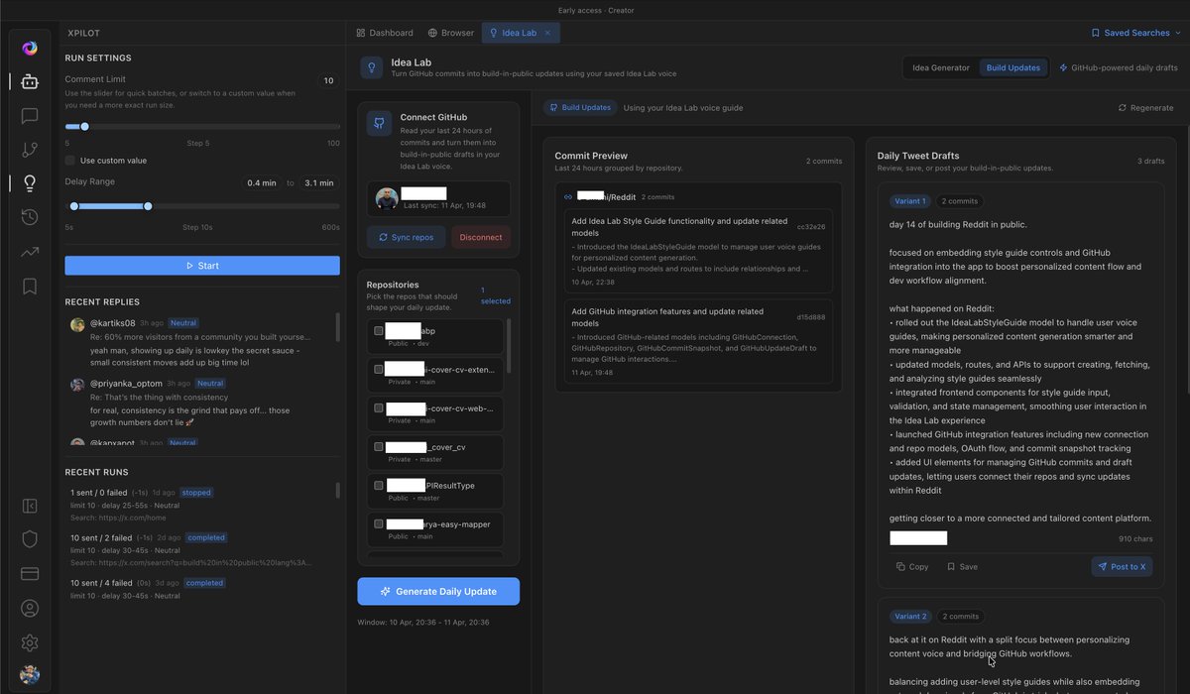Check the repository ending in '_cover_cv'

click(379, 447)
